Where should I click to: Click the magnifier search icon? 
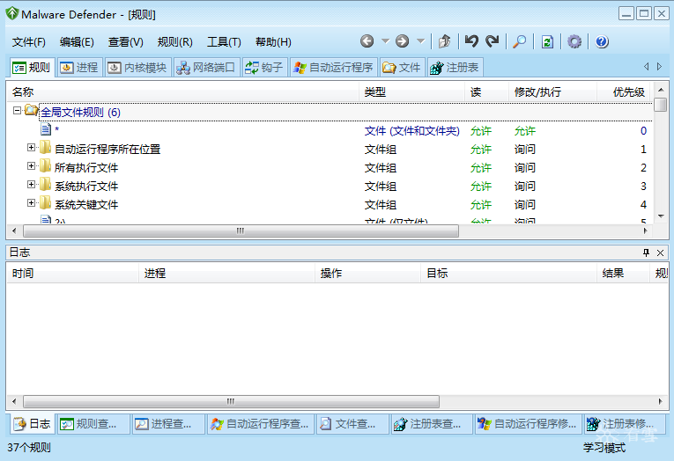[x=519, y=41]
